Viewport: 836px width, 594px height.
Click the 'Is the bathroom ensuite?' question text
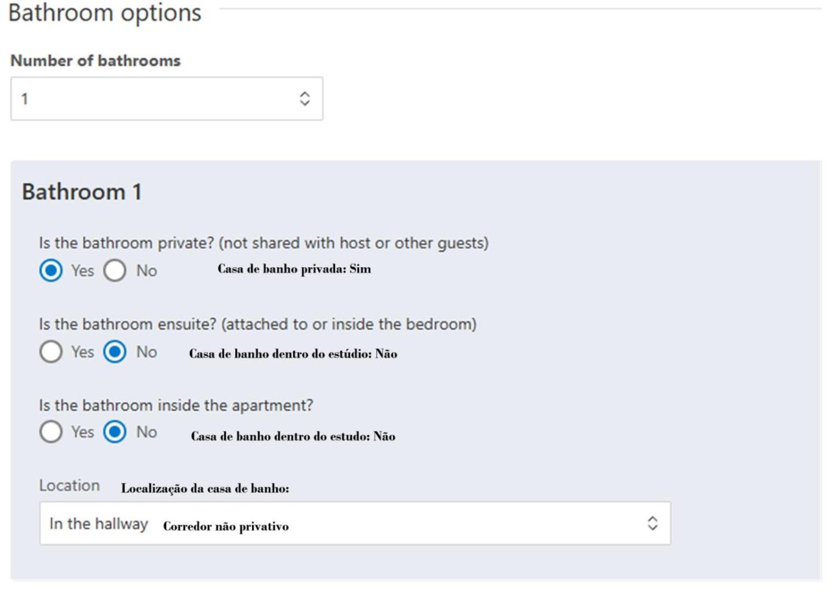coord(257,324)
